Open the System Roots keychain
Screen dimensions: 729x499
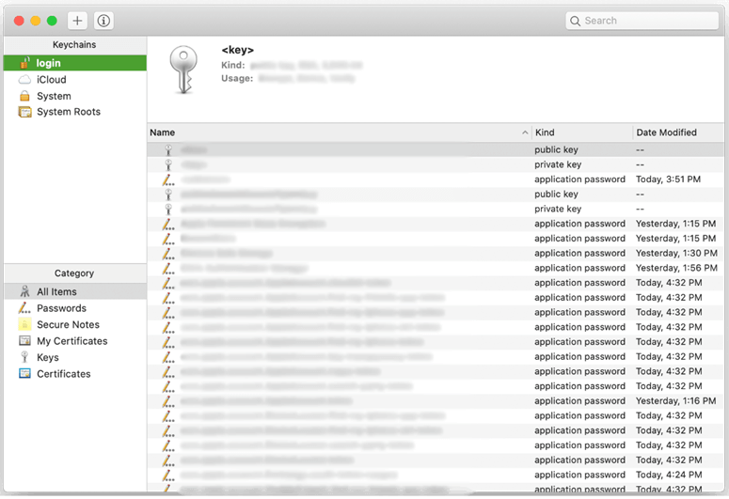(68, 112)
